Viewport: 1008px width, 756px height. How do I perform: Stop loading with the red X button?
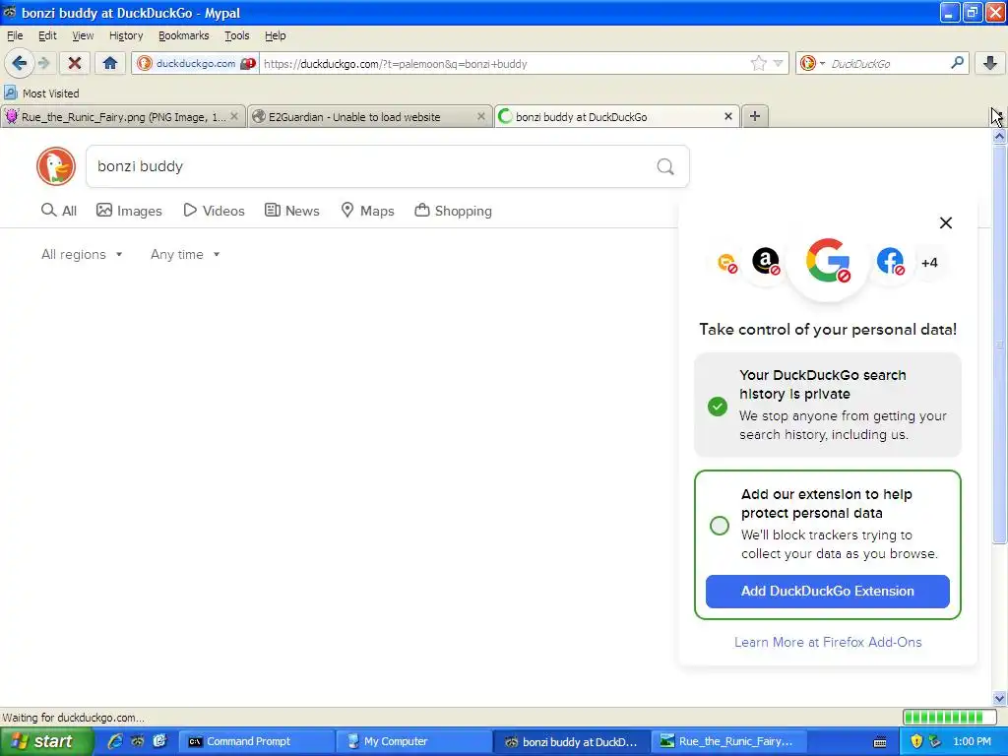click(x=75, y=63)
